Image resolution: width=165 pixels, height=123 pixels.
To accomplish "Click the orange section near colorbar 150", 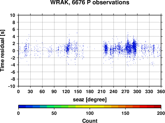I will point(125,107).
